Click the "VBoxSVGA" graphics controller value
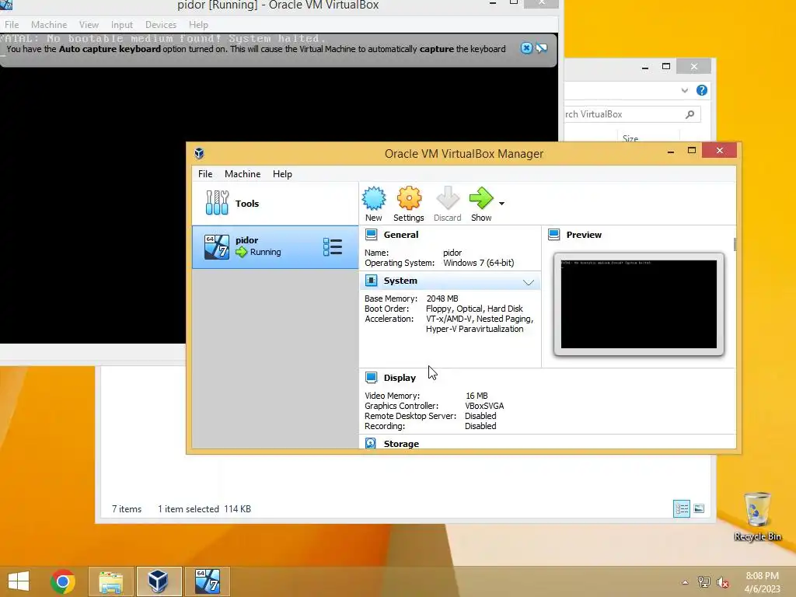Image resolution: width=796 pixels, height=597 pixels. pos(484,406)
